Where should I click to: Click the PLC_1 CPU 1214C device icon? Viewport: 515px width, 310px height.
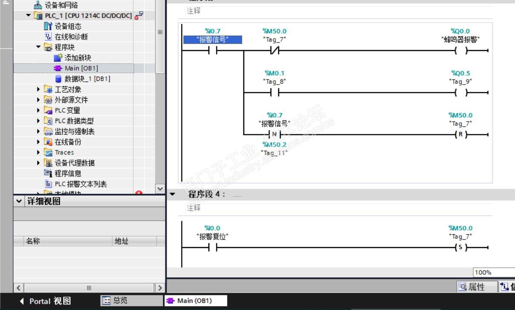coord(38,16)
